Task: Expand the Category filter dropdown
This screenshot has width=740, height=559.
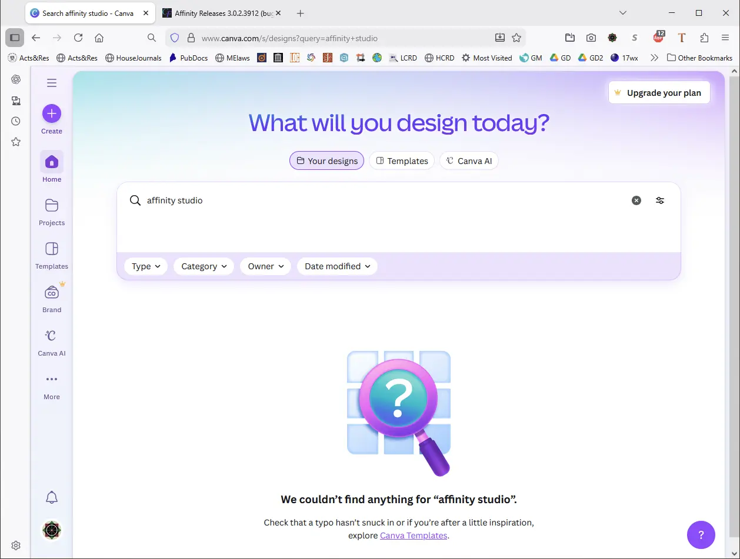Action: [204, 266]
